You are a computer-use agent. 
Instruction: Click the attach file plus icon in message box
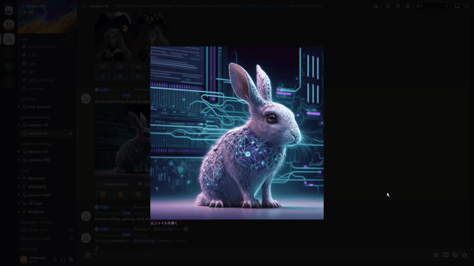88,255
